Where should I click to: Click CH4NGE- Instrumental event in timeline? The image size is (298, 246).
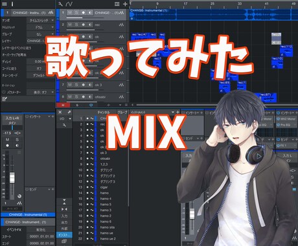214,15
